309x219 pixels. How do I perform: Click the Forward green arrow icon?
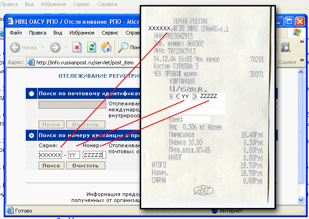(55, 47)
